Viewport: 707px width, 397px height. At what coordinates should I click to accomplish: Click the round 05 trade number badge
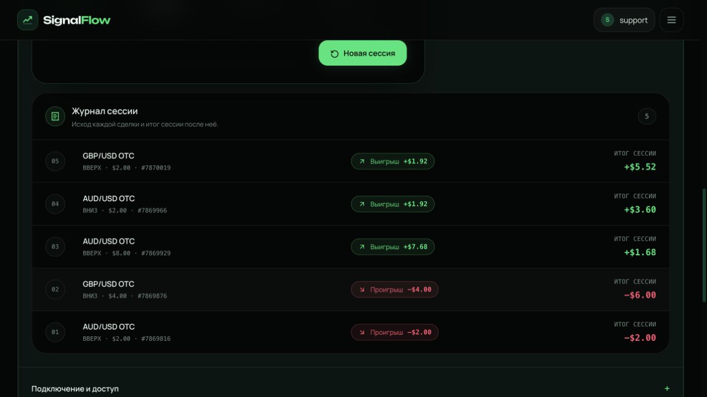tap(55, 161)
